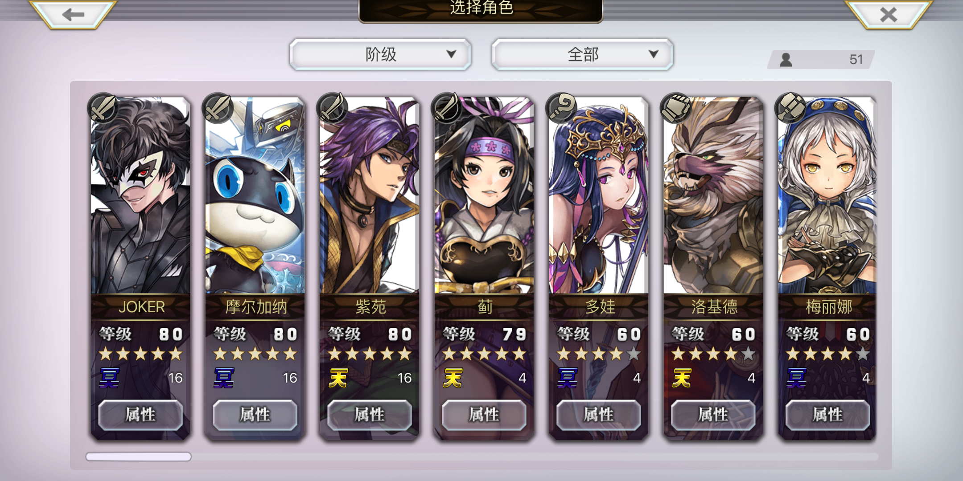Close the character selection screen
Viewport: 963px width, 481px height.
coord(888,14)
